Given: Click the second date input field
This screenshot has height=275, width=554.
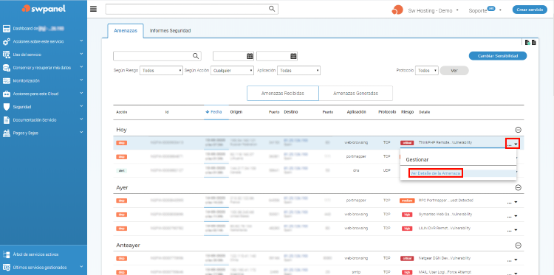Looking at the screenshot, I should (x=277, y=56).
